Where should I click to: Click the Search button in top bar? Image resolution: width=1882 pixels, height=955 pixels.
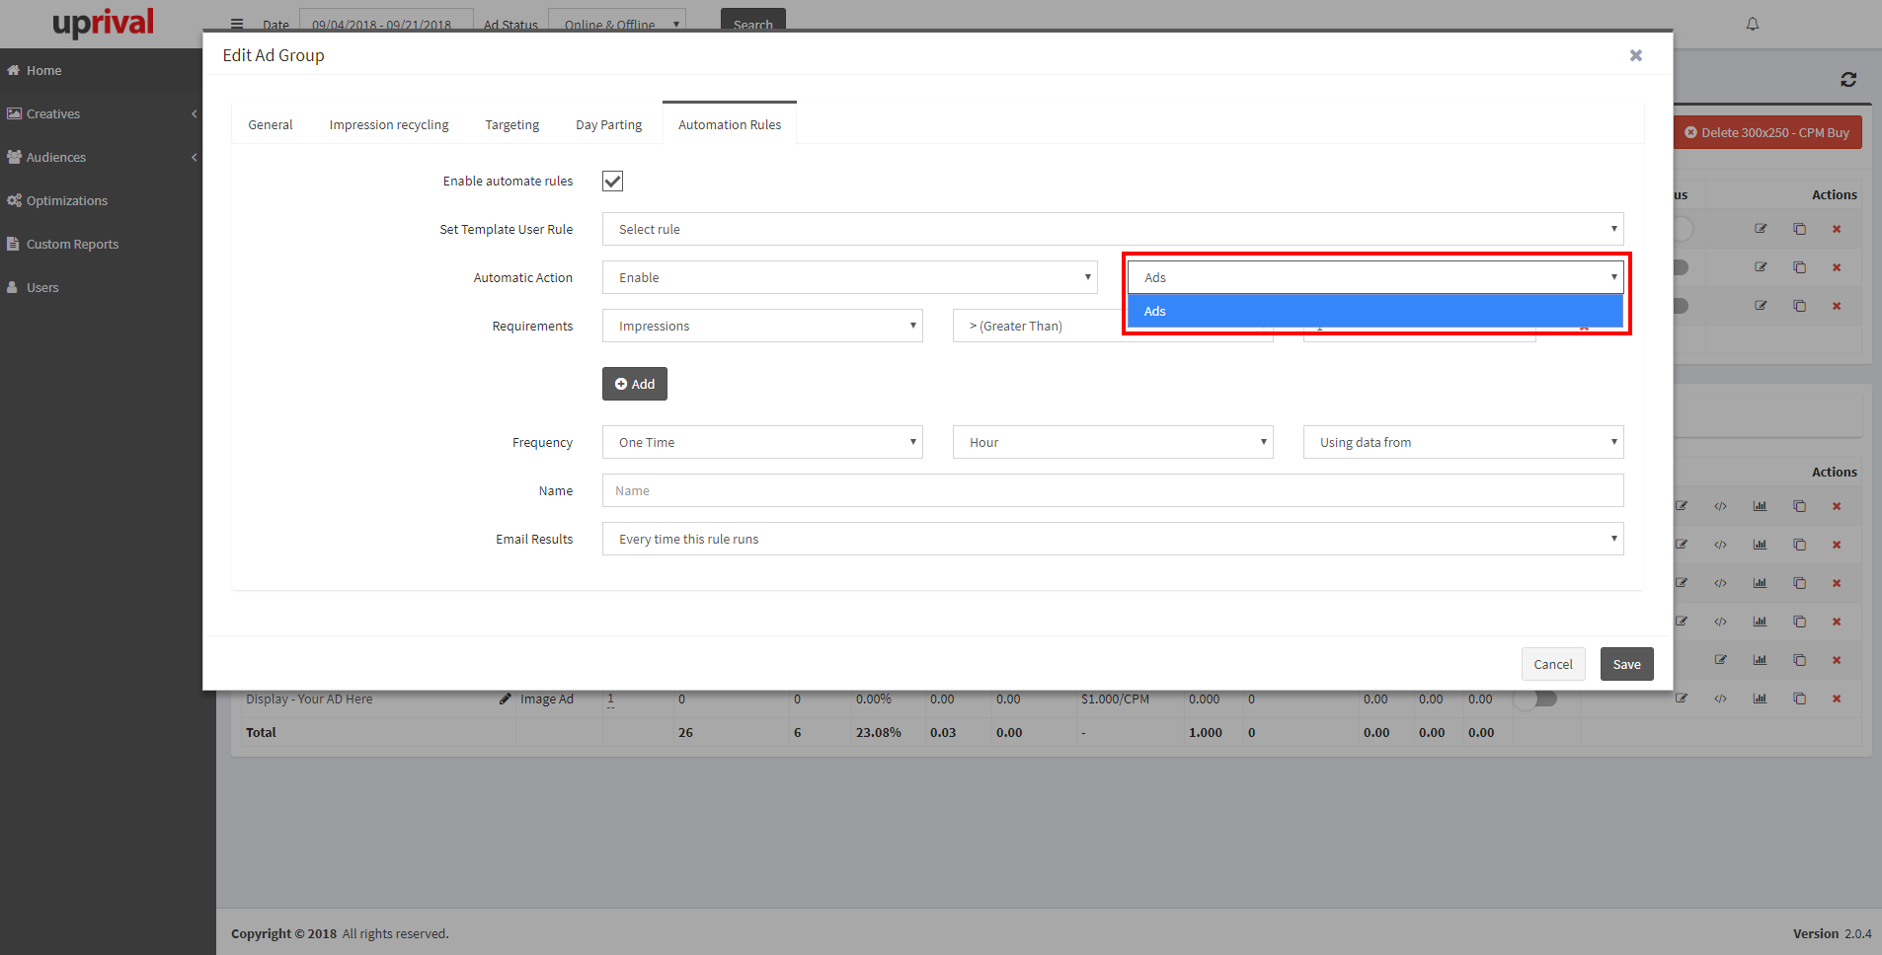tap(753, 21)
